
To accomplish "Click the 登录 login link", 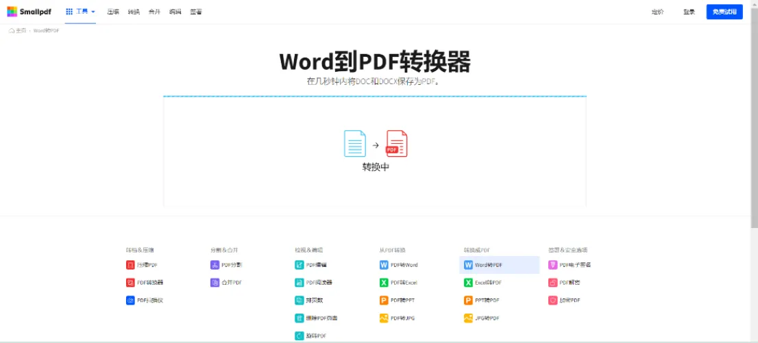I will point(689,12).
